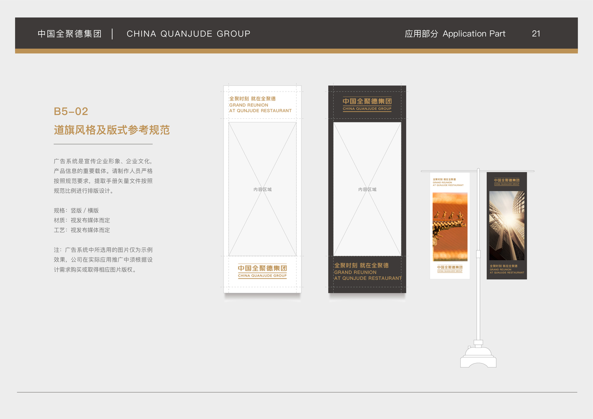
Task: Click skyscraper photo on dark pole flag
Action: coord(507,226)
